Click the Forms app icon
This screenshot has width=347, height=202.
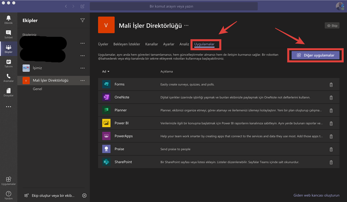106,84
